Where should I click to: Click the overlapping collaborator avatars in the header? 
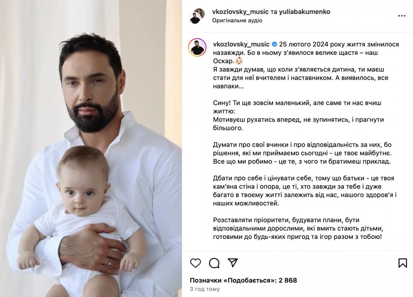point(197,16)
